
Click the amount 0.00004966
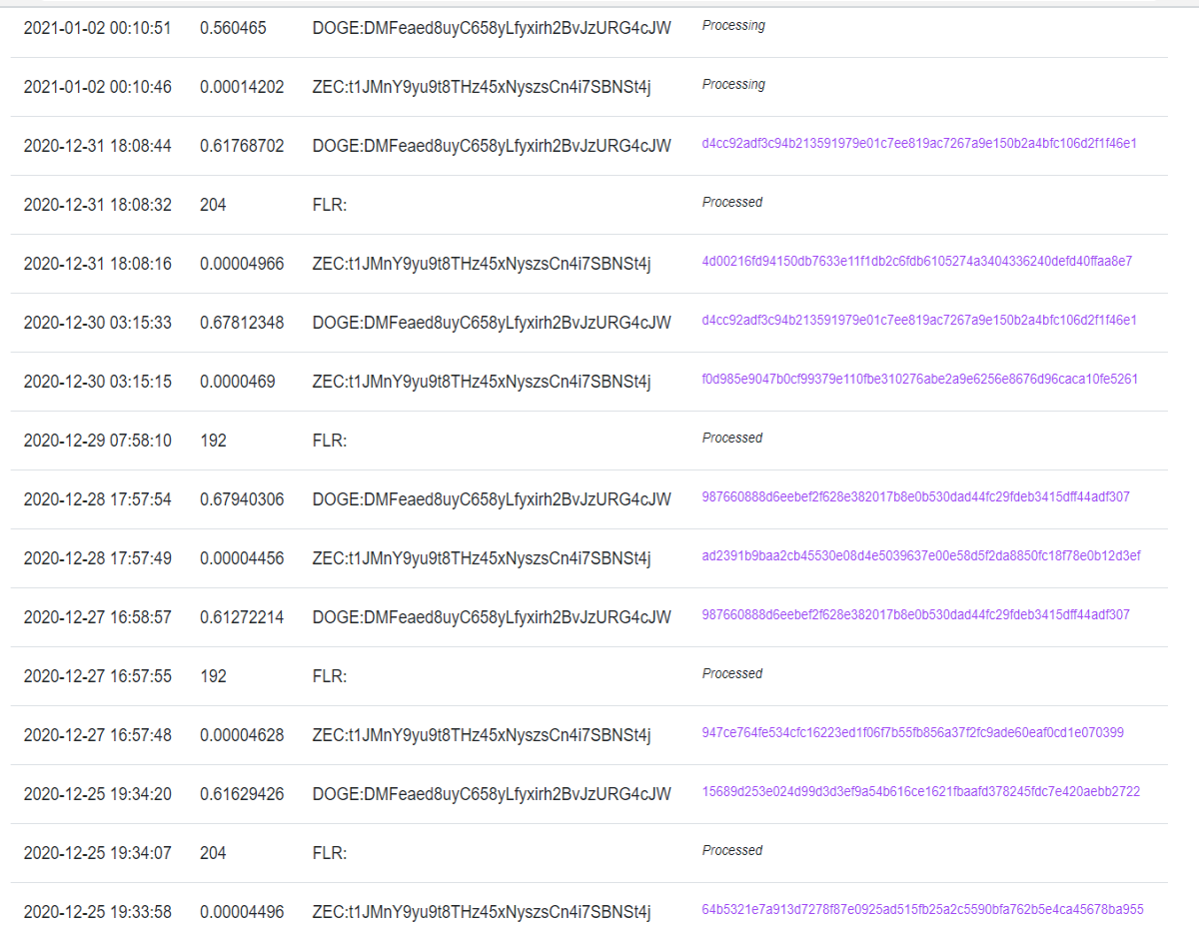[242, 264]
